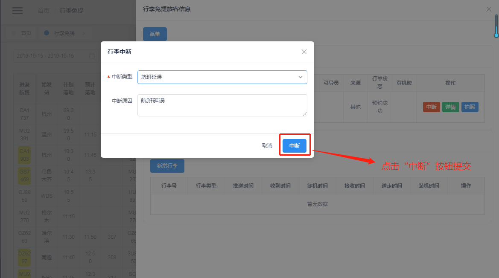Image resolution: width=499 pixels, height=278 pixels.
Task: Click the 南通 origin cell
Action: (47, 258)
